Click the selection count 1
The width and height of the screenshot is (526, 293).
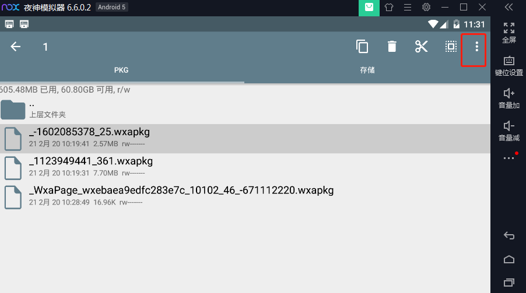tap(45, 47)
